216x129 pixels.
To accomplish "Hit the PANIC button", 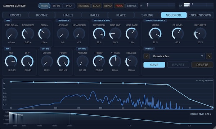I will [119, 6].
